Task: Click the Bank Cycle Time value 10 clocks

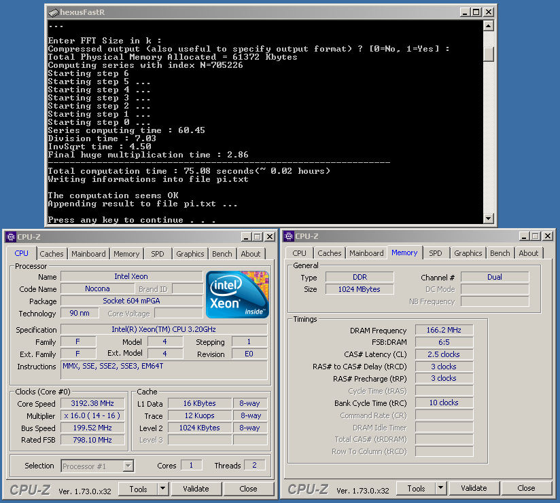Action: [444, 403]
